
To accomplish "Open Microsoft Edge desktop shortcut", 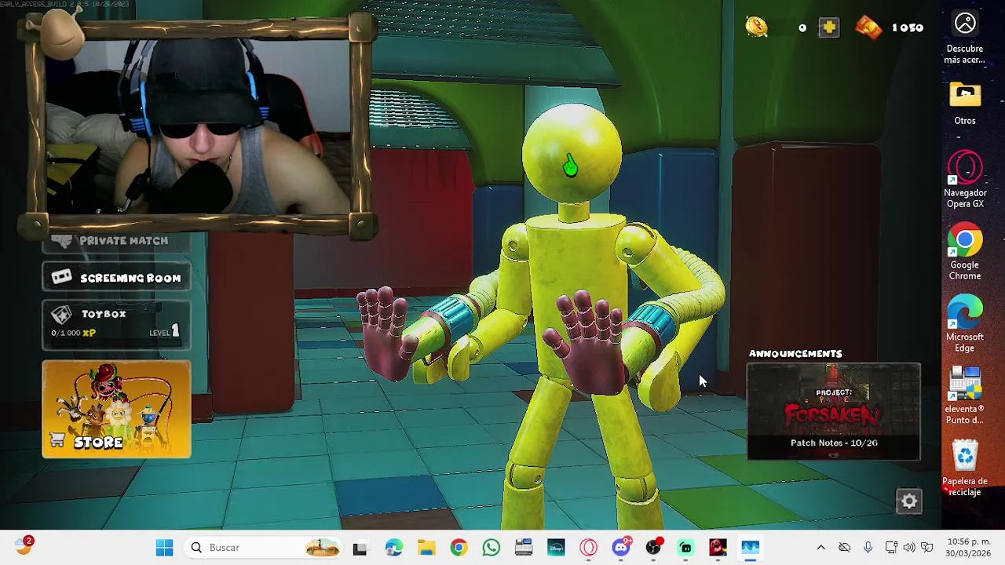I will [965, 324].
